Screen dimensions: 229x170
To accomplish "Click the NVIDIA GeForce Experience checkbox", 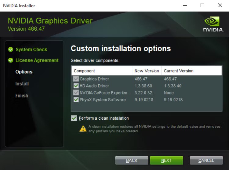I will pyautogui.click(x=76, y=93).
